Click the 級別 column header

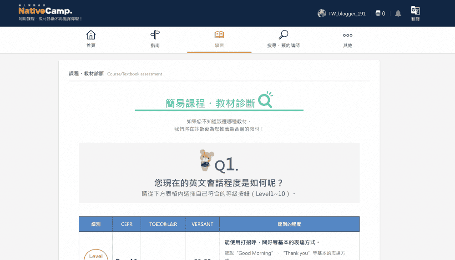[x=96, y=224]
